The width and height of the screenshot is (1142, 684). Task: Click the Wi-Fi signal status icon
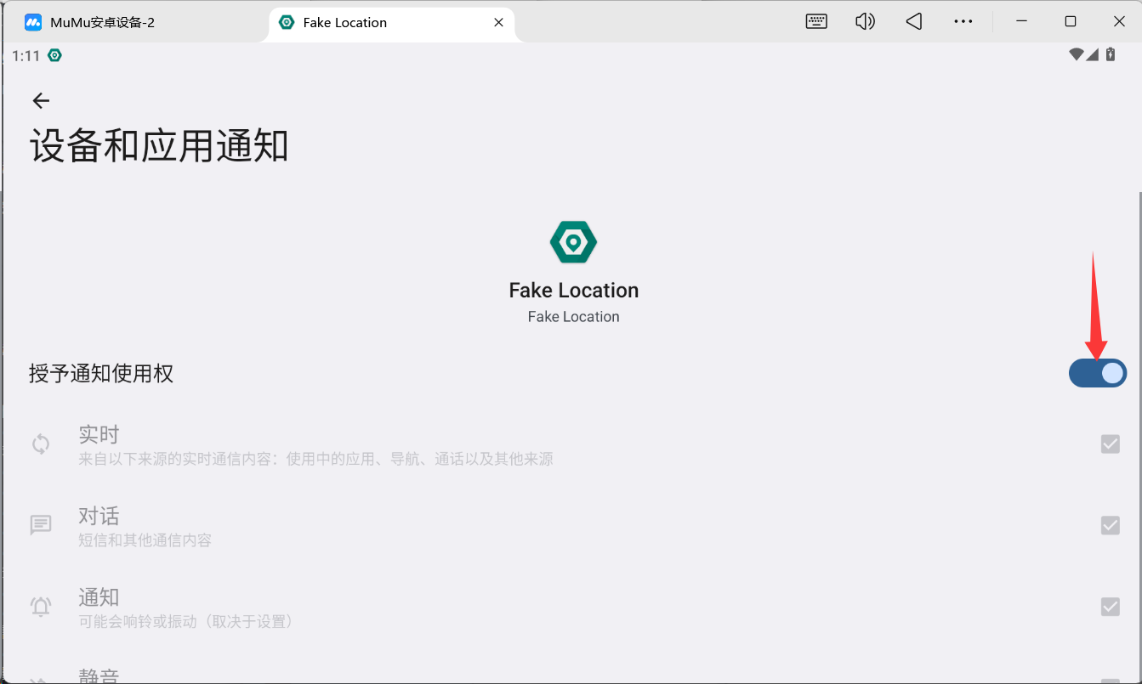click(x=1077, y=55)
